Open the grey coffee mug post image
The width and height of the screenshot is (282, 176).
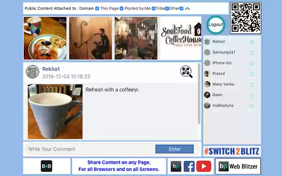55,111
